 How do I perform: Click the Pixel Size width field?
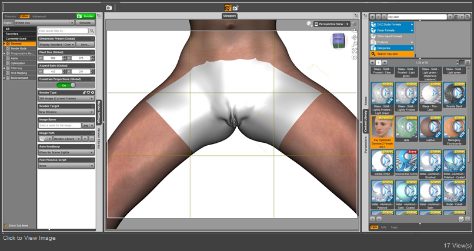point(53,58)
